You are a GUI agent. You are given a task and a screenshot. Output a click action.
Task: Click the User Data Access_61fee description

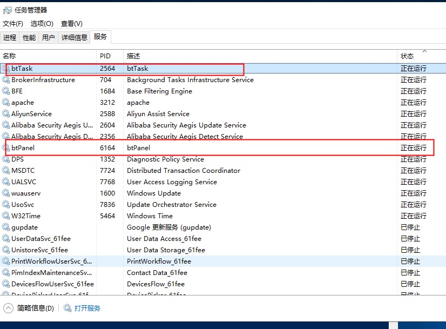[164, 239]
